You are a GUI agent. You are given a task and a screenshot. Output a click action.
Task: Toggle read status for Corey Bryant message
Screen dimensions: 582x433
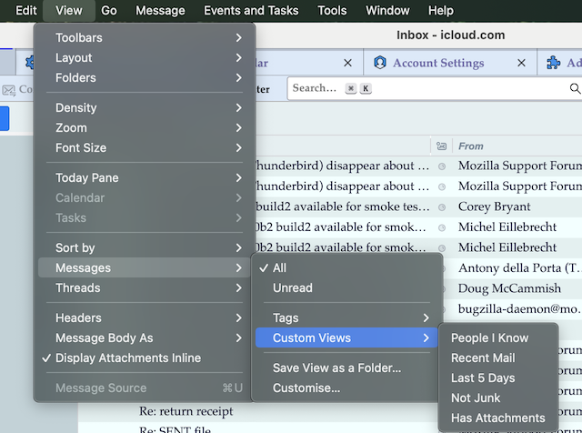tap(442, 206)
